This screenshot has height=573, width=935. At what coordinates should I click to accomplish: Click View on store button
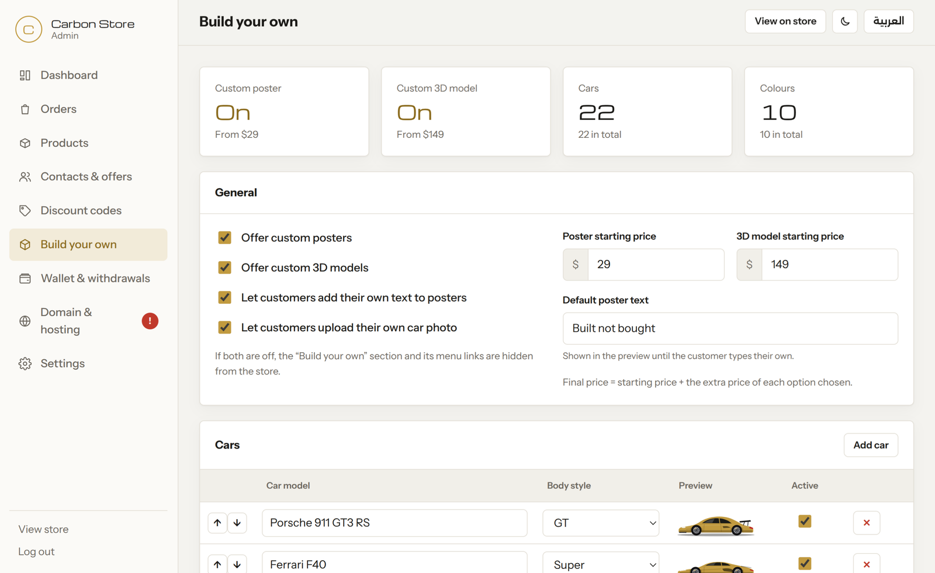point(785,22)
